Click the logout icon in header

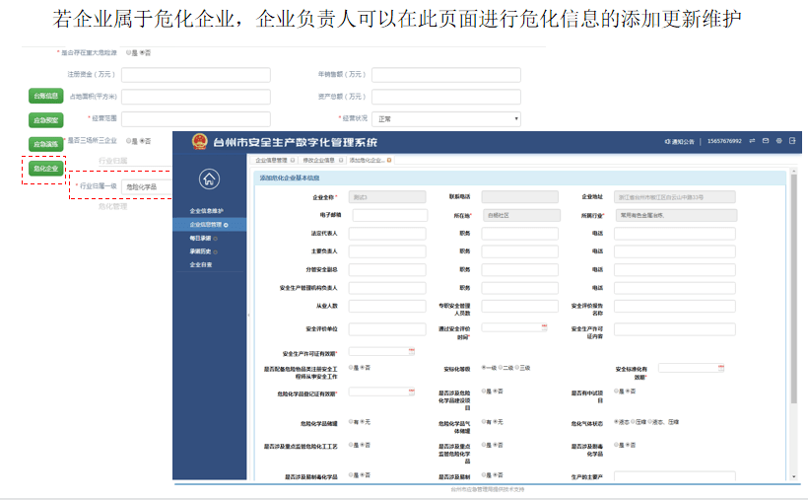click(792, 141)
